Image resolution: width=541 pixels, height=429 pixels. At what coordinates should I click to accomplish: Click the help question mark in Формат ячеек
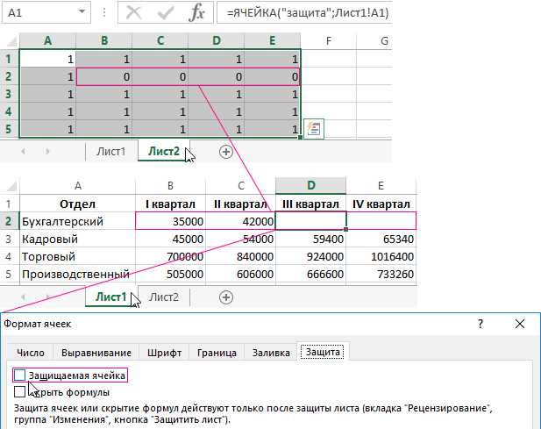(x=480, y=324)
